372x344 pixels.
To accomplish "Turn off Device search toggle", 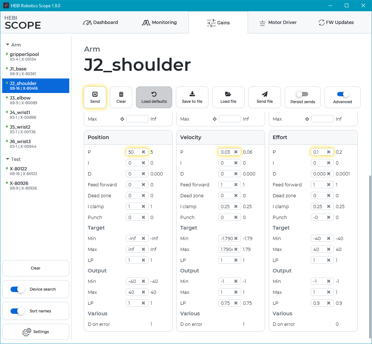I will coord(17,289).
